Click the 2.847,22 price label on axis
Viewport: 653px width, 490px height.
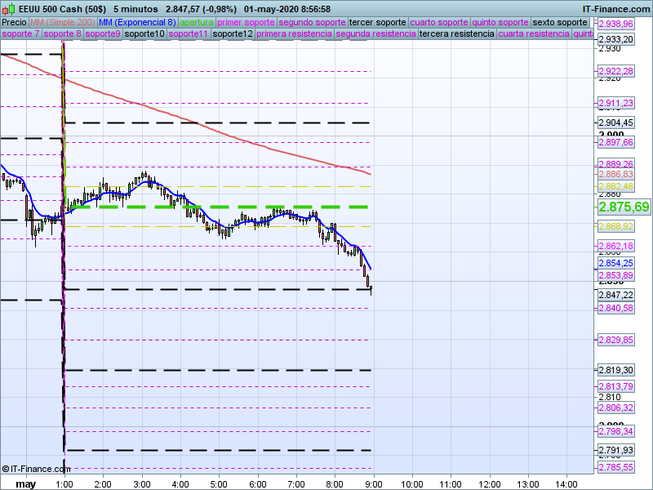[615, 295]
